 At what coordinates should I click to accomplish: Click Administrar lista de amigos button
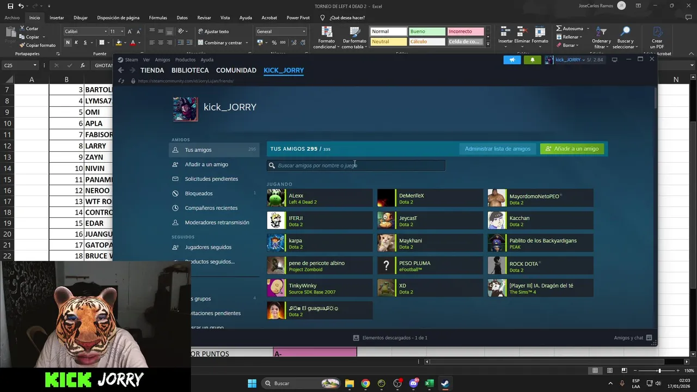tap(497, 149)
